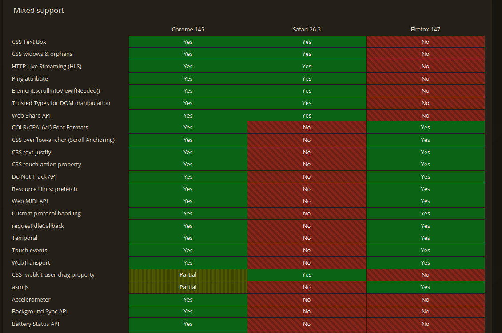Image resolution: width=502 pixels, height=333 pixels.
Task: Select the HTTP Live Streaming (HLS) row label
Action: point(47,66)
